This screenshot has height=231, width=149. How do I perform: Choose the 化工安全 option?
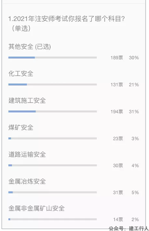[x=21, y=73]
